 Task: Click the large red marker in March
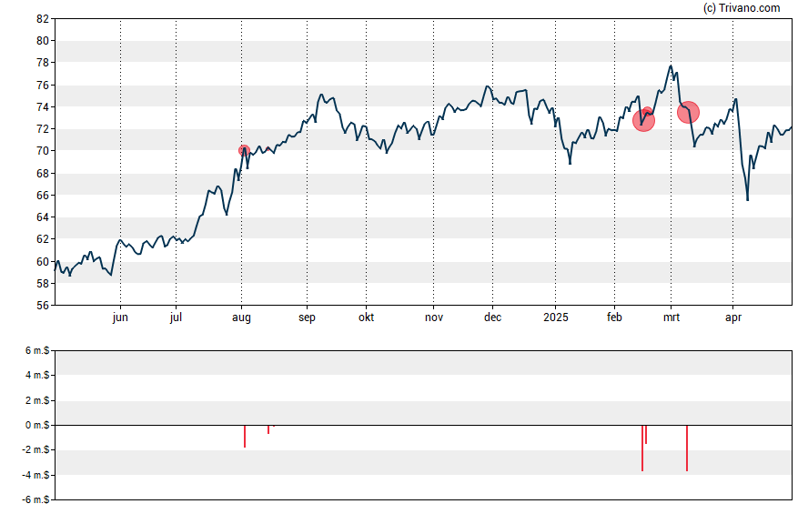point(688,112)
